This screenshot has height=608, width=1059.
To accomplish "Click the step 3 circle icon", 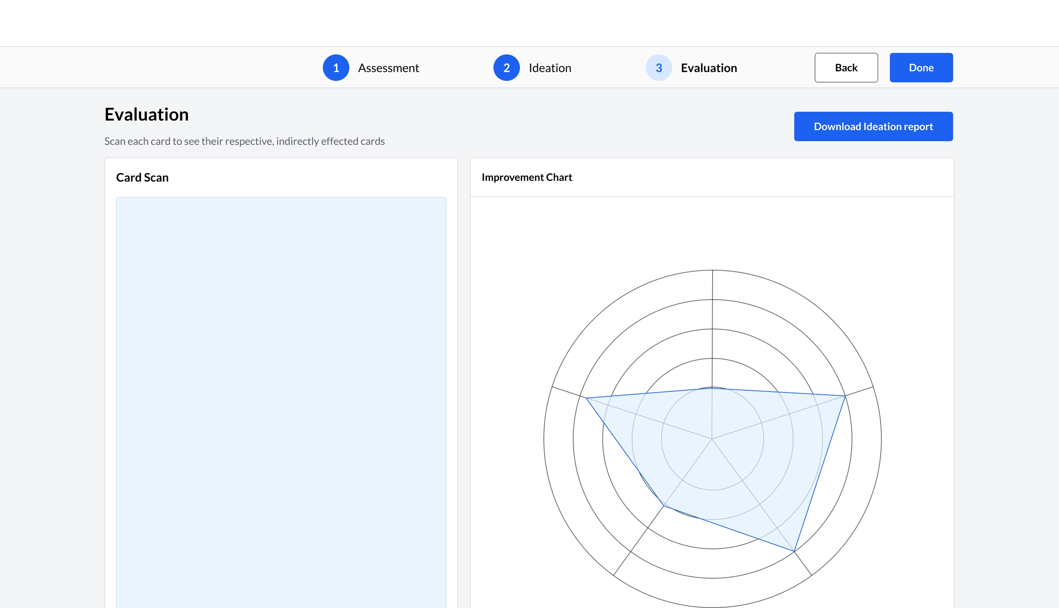I will (659, 68).
